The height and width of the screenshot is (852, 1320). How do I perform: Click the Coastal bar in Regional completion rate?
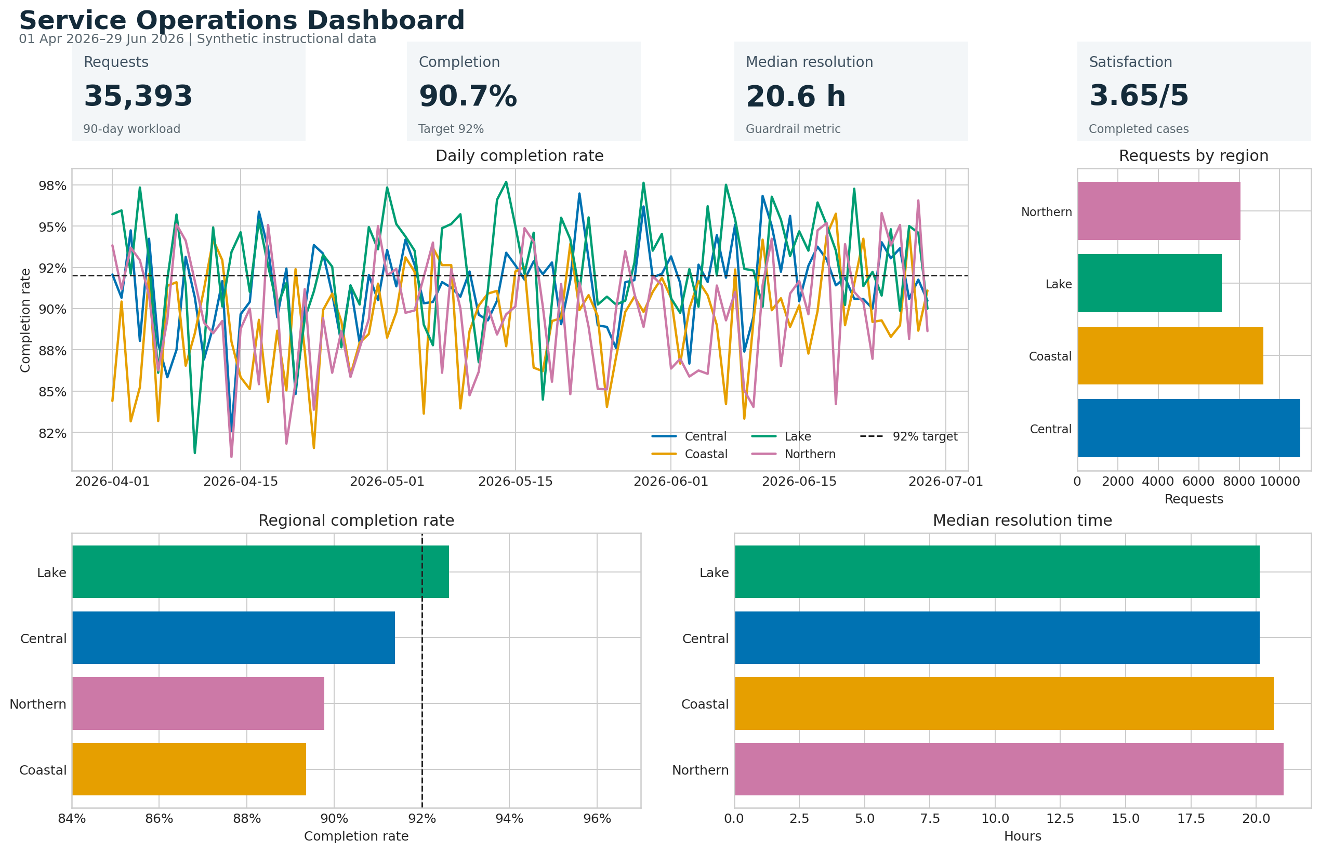(x=189, y=769)
